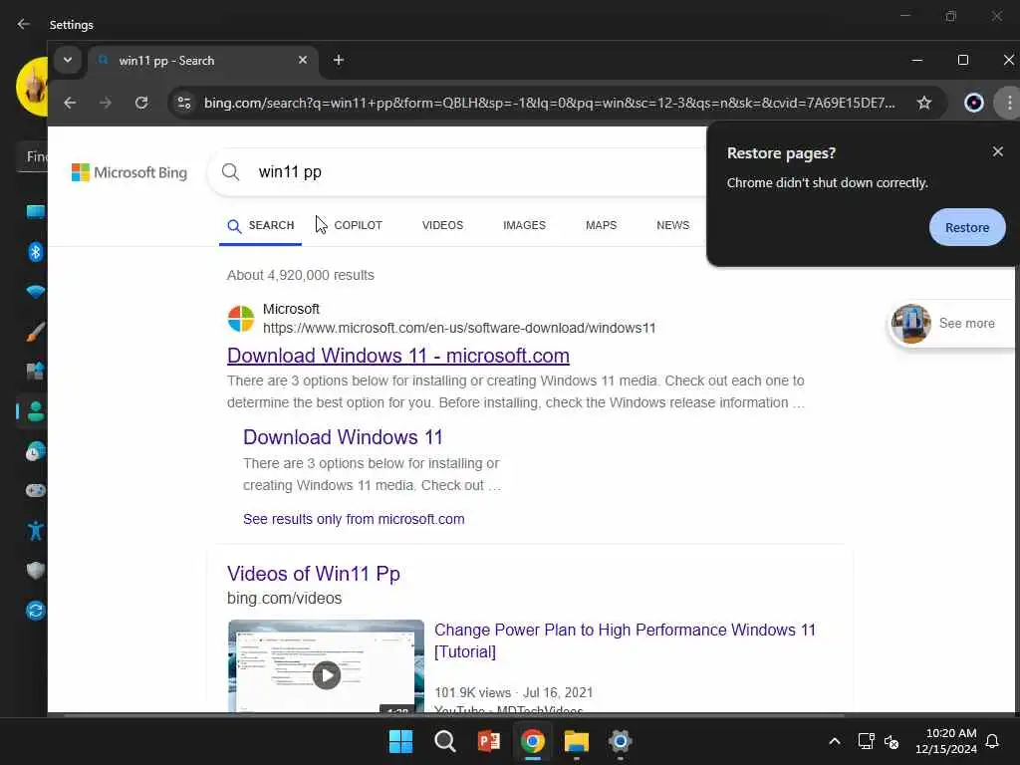Open the Chrome profile avatar icon
This screenshot has width=1020, height=765.
(973, 103)
